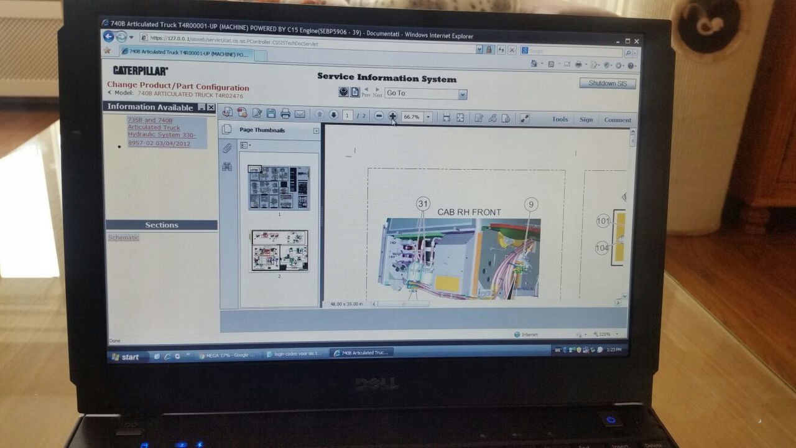
Task: Click the first PDF export icon in toolbar
Action: pyautogui.click(x=228, y=113)
